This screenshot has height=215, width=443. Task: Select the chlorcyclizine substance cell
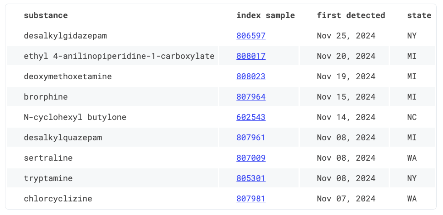tap(112, 199)
